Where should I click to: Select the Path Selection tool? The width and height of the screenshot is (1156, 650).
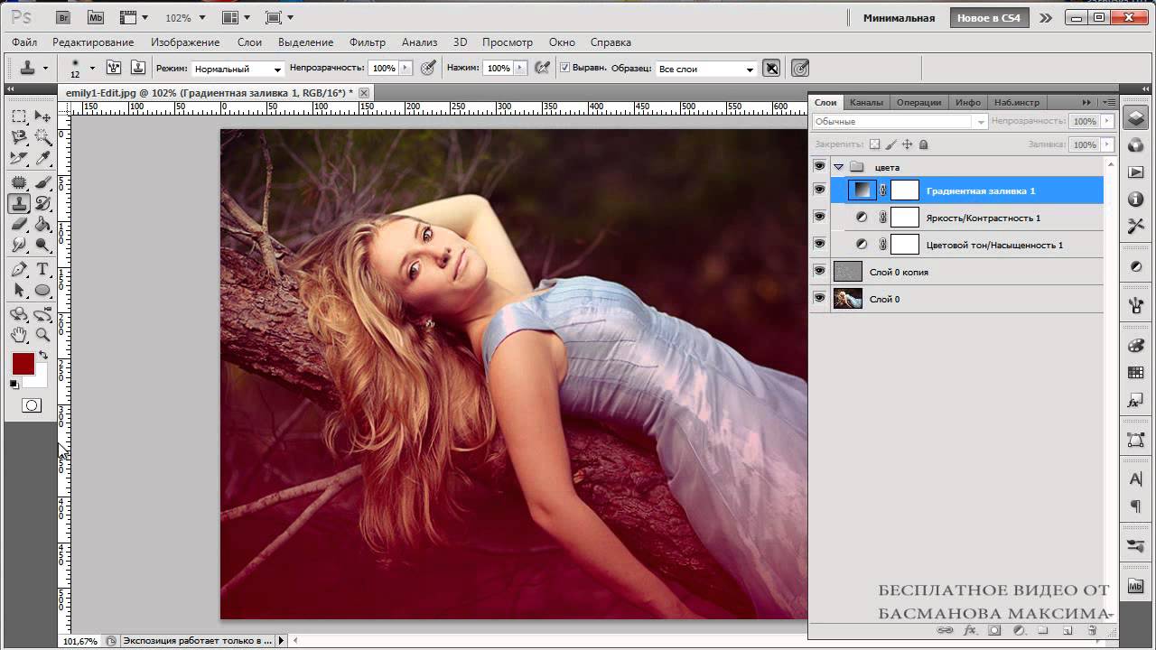point(19,291)
